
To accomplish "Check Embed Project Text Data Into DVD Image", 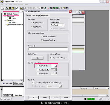I will point(33,83).
